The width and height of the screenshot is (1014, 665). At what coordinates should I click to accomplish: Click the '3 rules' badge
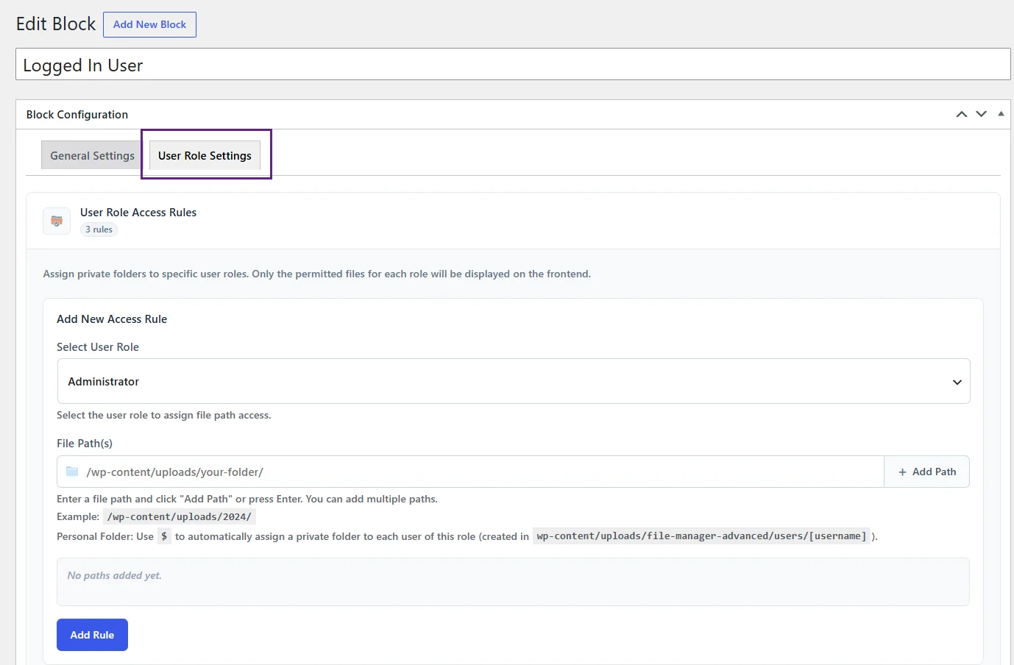click(99, 230)
